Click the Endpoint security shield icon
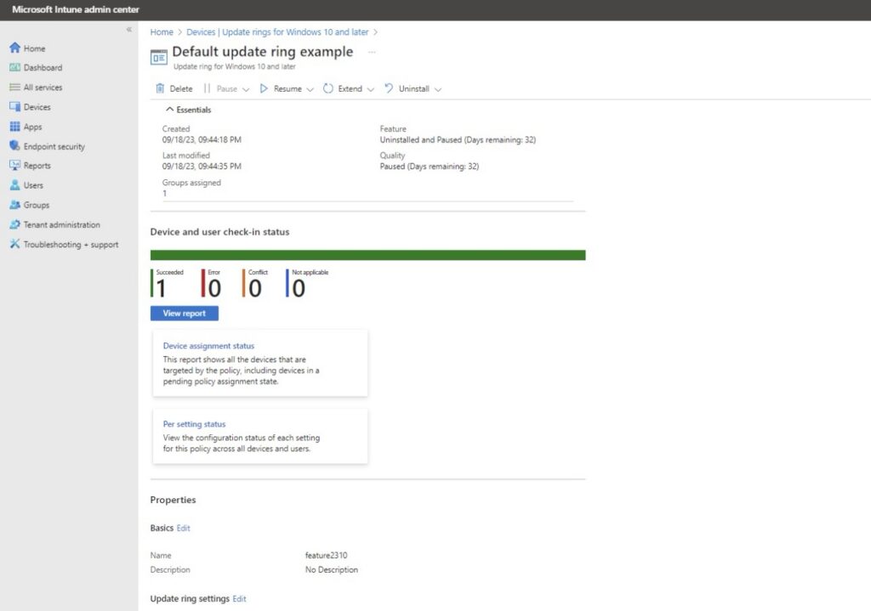The image size is (871, 611). click(x=14, y=146)
